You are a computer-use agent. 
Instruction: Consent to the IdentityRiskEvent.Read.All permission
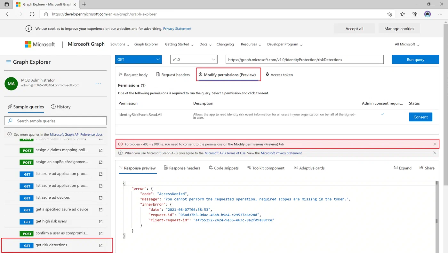pyautogui.click(x=420, y=117)
